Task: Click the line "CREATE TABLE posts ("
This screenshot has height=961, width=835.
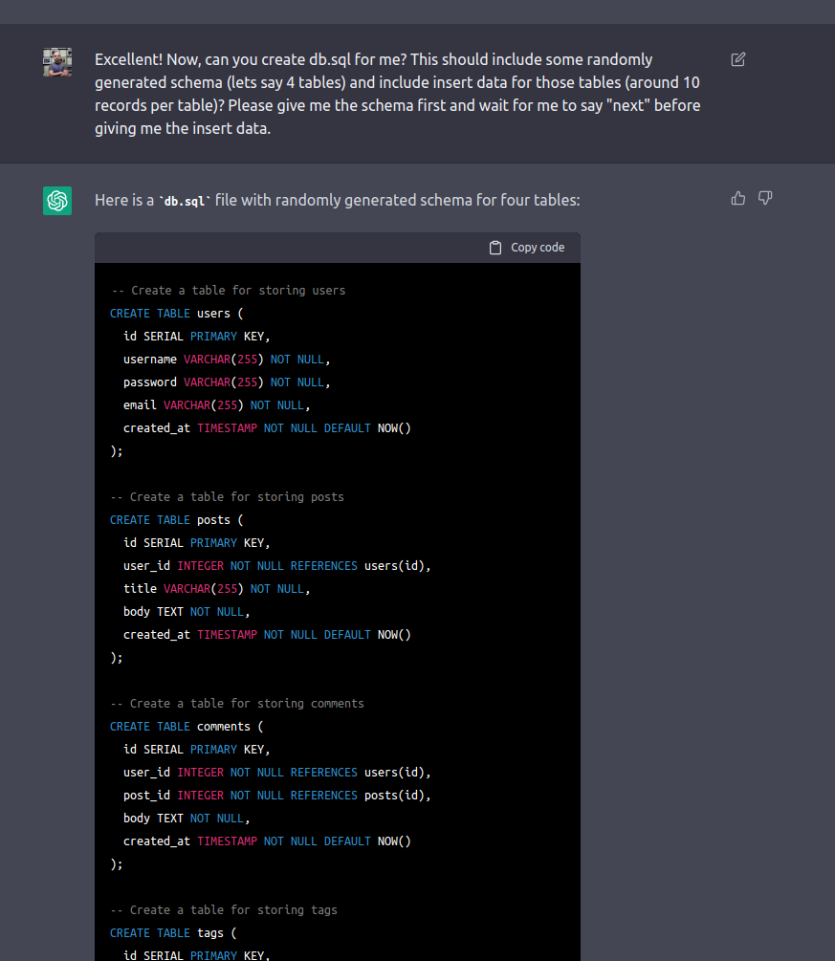Action: (177, 520)
